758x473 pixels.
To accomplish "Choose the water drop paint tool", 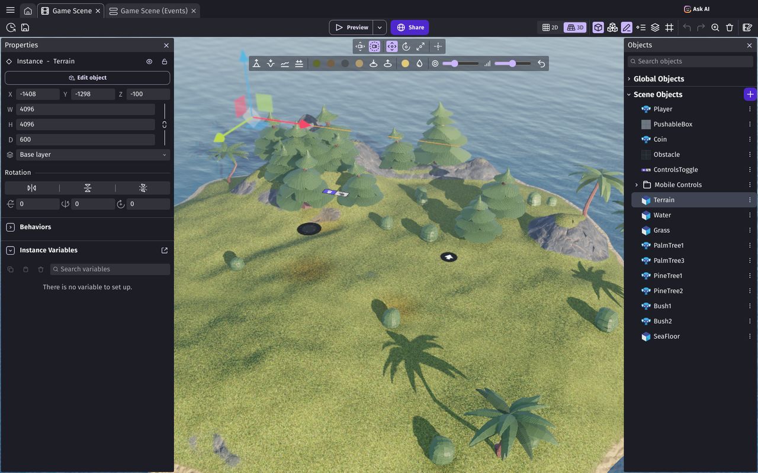I will (419, 63).
